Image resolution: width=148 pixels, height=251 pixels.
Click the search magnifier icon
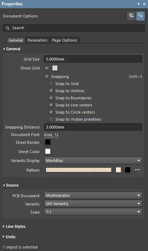[x=7, y=28]
